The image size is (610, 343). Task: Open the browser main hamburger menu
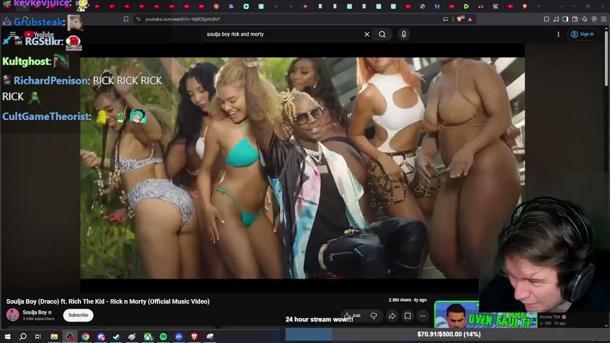coord(604,19)
